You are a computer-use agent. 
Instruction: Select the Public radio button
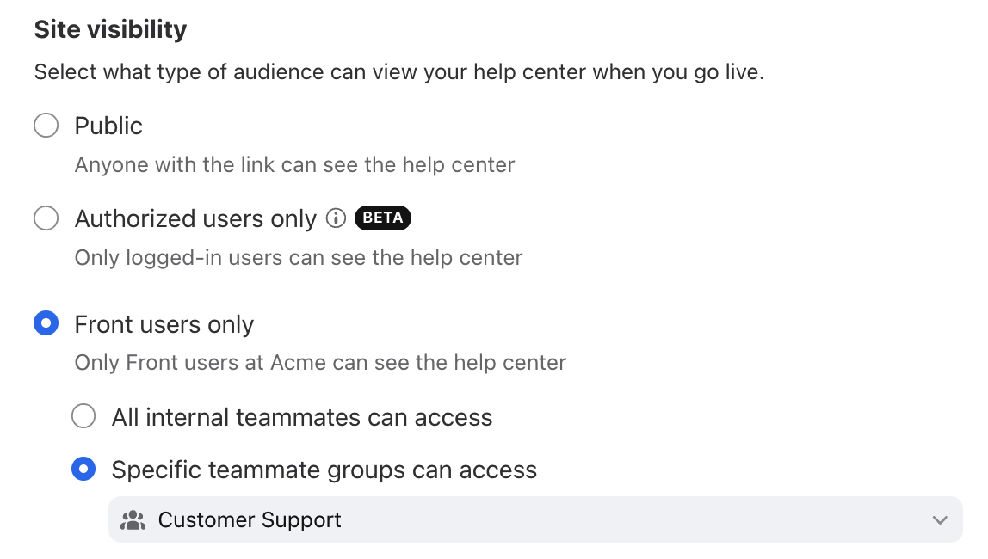click(x=46, y=126)
